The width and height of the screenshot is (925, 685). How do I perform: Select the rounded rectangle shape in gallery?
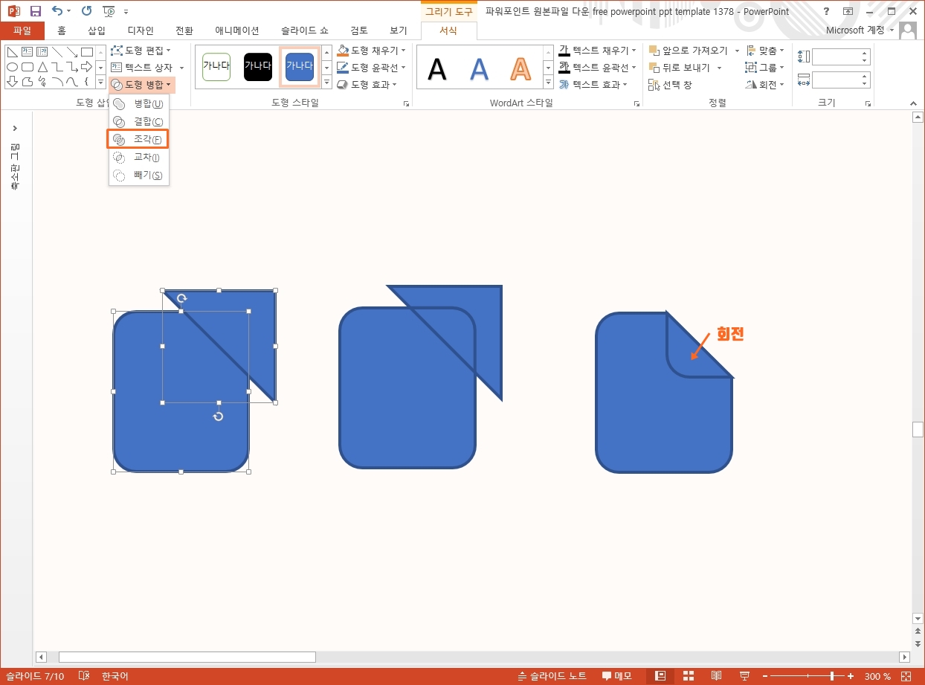click(27, 67)
